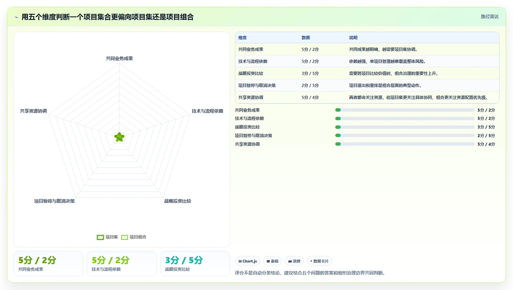The image size is (513, 290).
Task: Click the 项目暂停与取消决策 progress bar
Action: (405, 135)
